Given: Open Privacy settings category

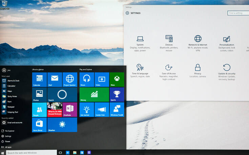Looking at the screenshot, I should (x=198, y=71).
